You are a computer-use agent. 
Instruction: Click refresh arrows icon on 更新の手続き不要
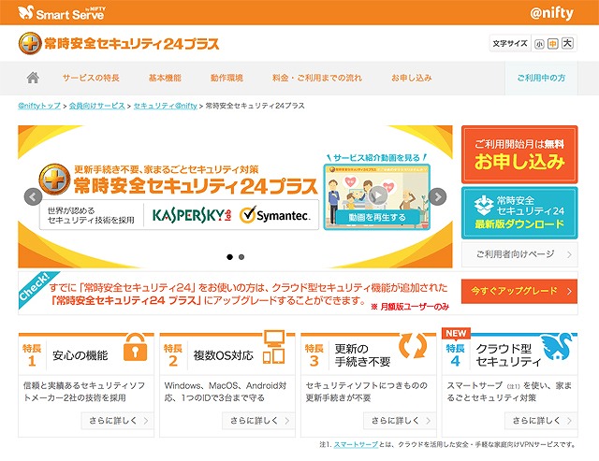(x=413, y=345)
